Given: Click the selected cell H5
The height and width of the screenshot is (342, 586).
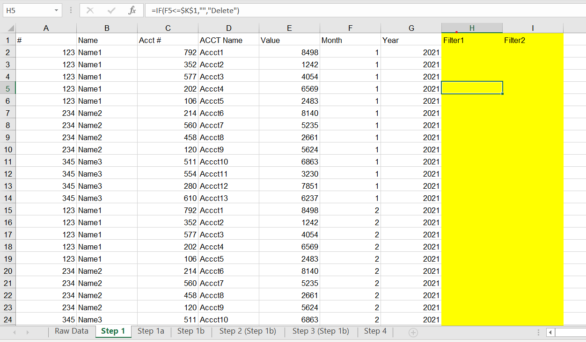Looking at the screenshot, I should point(472,88).
